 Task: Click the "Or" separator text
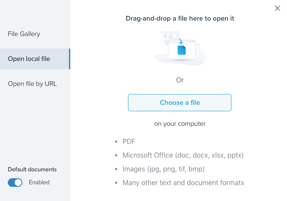180,80
